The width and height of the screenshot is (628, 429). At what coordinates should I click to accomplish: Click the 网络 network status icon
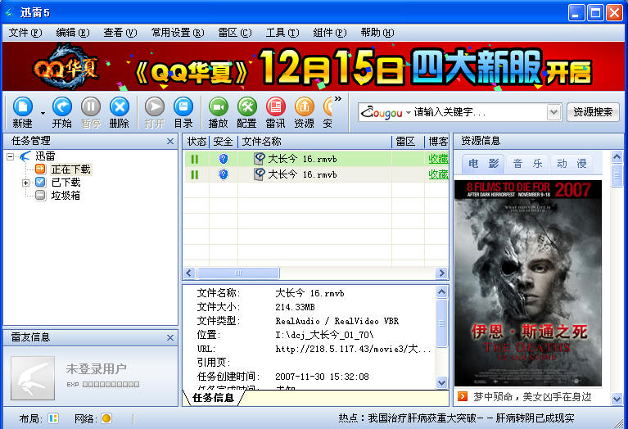[x=106, y=418]
